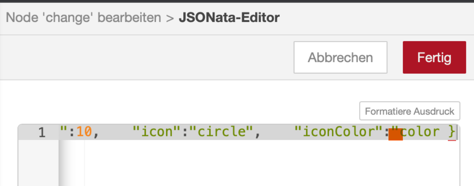Click the closing curly brace
The width and height of the screenshot is (474, 186).
pos(451,132)
